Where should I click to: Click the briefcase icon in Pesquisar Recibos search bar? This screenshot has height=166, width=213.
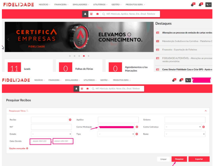click(x=88, y=89)
